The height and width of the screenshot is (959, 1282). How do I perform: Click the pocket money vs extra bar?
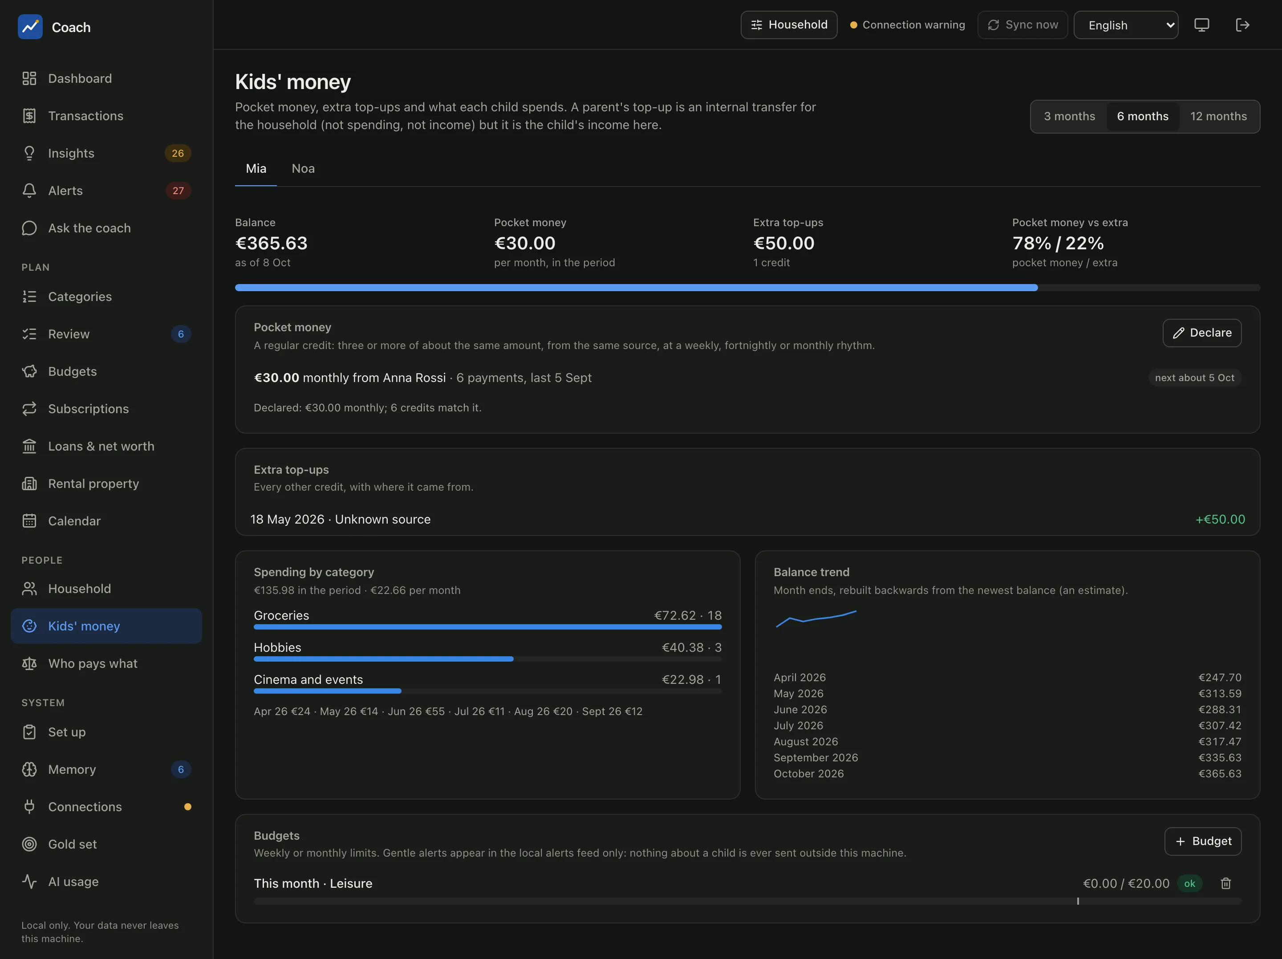point(747,288)
